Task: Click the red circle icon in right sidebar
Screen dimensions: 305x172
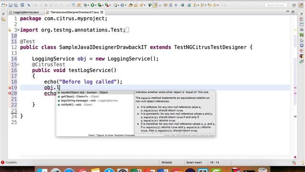Action: tap(302, 51)
